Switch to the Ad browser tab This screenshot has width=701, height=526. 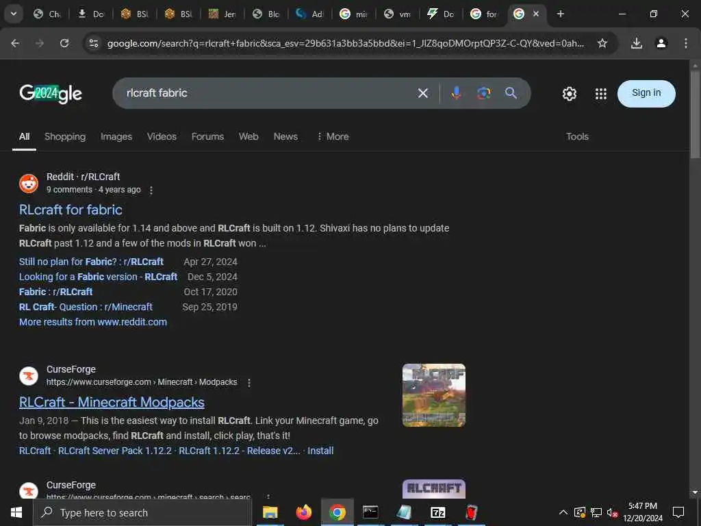coord(310,14)
